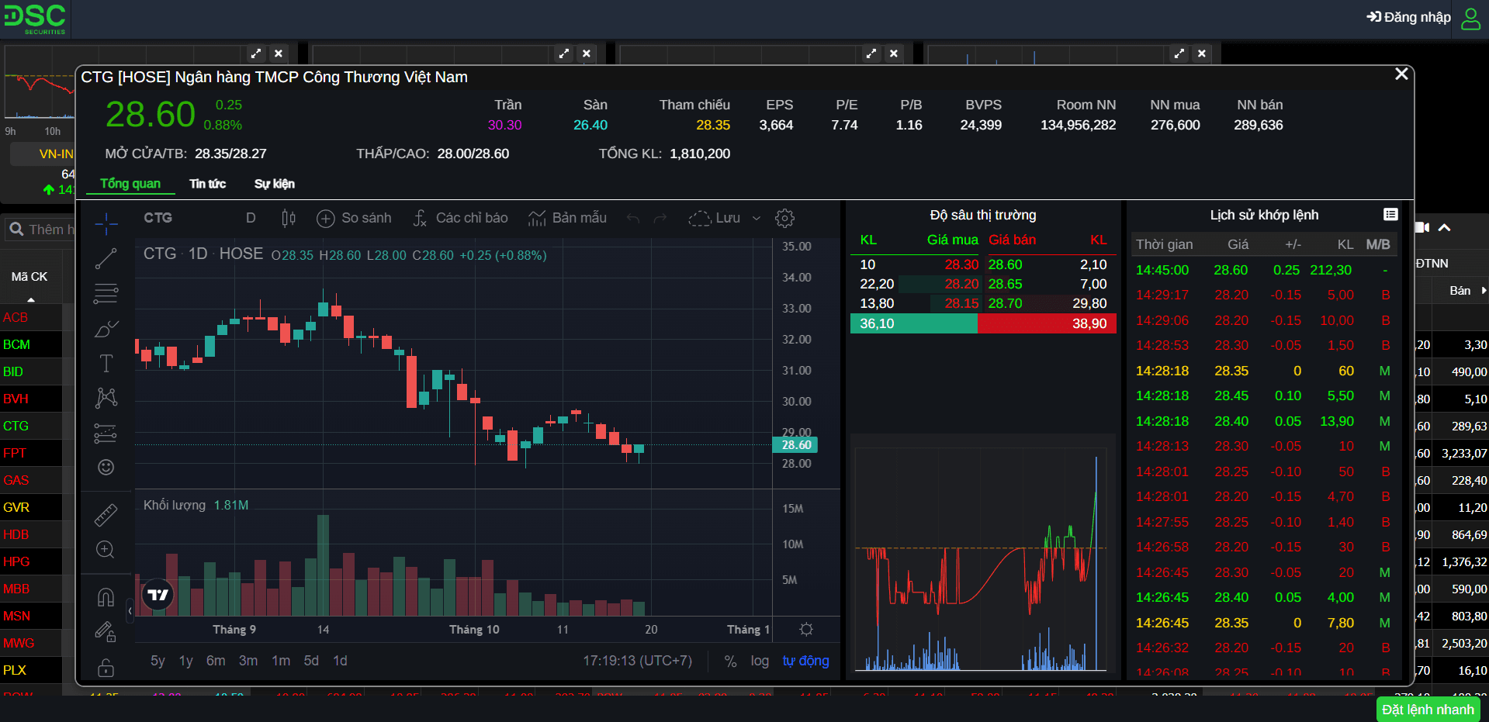Click Đăng nhập login link
Viewport: 1489px width, 722px height.
tap(1409, 17)
